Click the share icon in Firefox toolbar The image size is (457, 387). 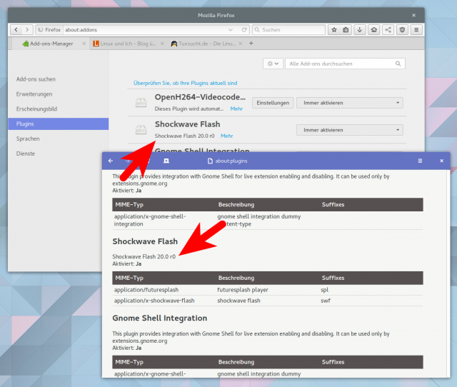click(x=388, y=30)
